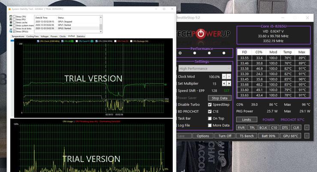Switch to the Voltages tab

(45, 36)
